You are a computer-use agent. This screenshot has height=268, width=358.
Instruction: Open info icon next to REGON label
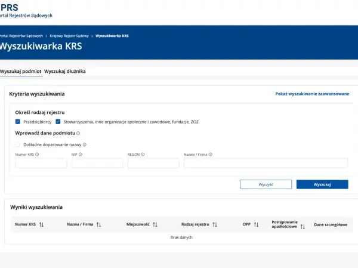143,155
